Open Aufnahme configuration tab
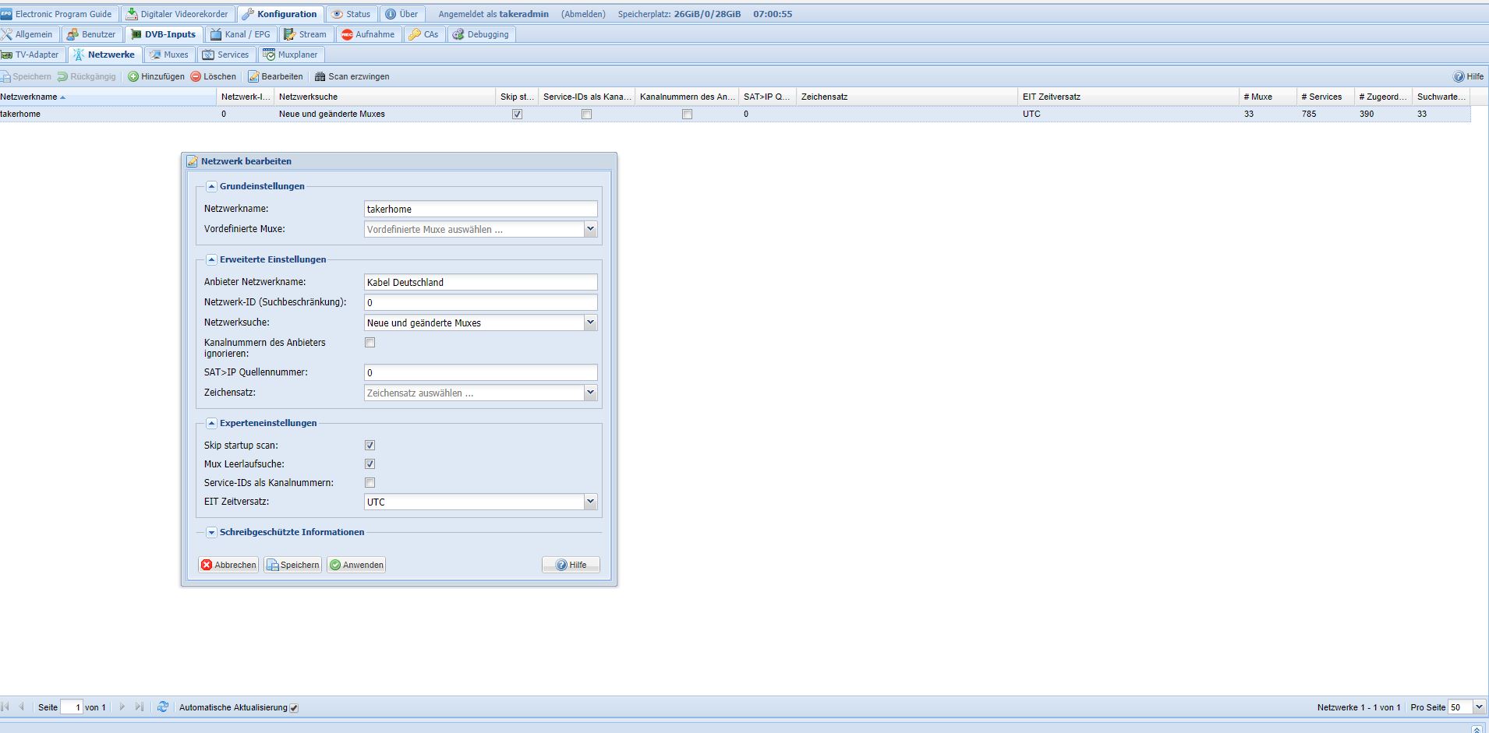The width and height of the screenshot is (1489, 733). (x=369, y=34)
